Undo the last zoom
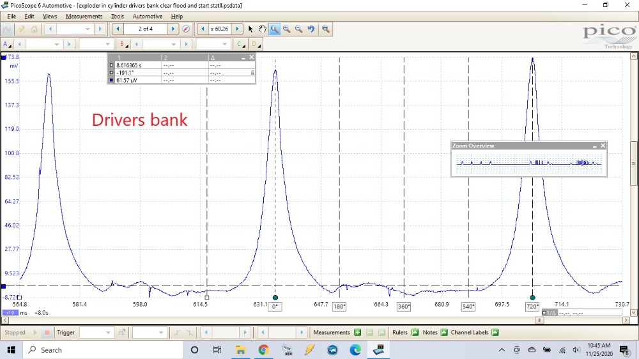Viewport: 639px width, 359px height. [x=311, y=29]
